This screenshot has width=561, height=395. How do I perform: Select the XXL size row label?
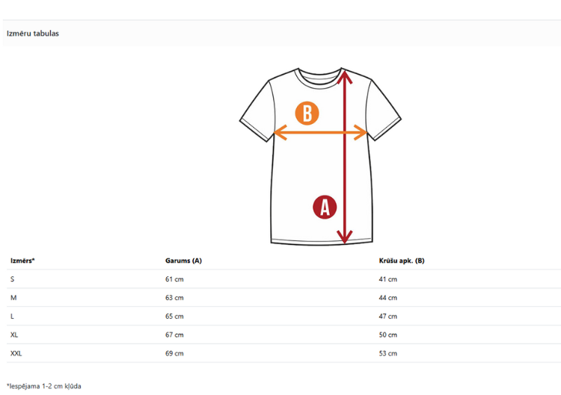pos(16,354)
